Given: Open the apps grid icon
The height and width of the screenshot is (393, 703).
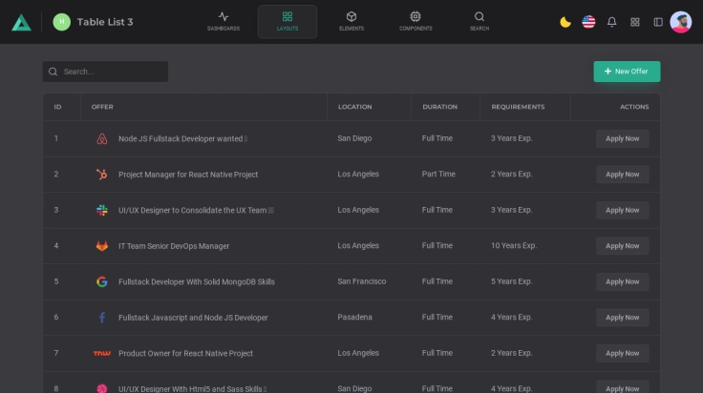Looking at the screenshot, I should coord(635,22).
